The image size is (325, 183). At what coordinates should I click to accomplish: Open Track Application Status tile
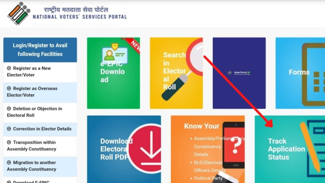[x=290, y=149]
